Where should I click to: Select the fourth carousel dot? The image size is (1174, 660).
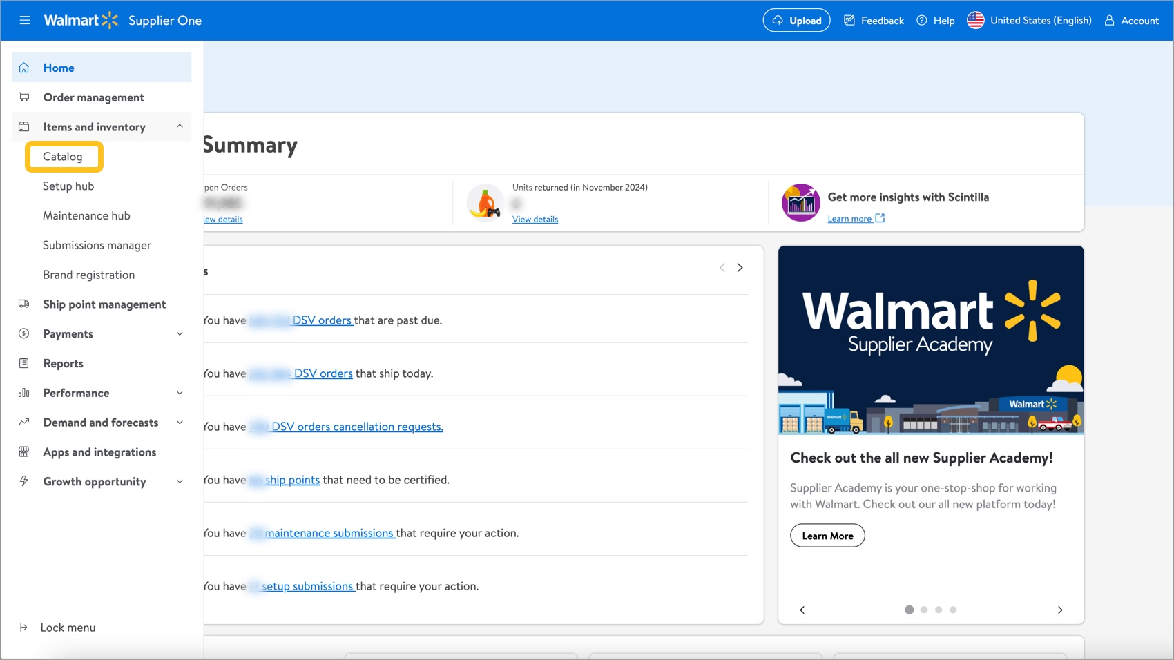click(x=953, y=610)
